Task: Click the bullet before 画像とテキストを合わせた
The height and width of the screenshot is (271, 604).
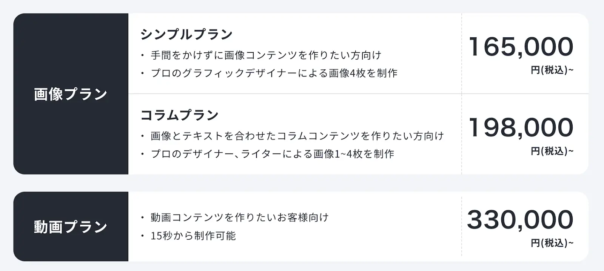Action: point(142,136)
